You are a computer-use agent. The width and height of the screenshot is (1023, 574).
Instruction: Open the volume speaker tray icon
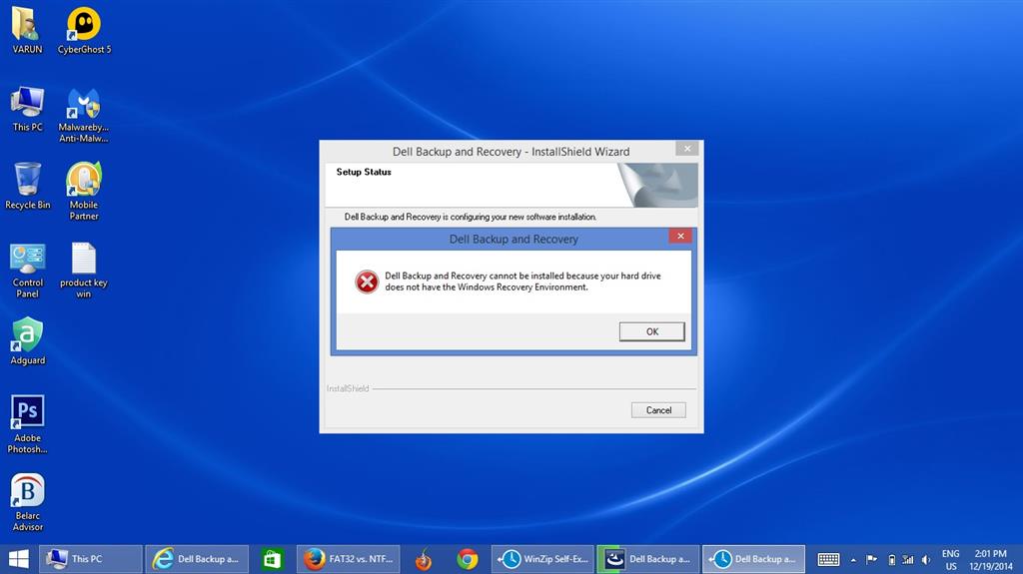pos(926,560)
